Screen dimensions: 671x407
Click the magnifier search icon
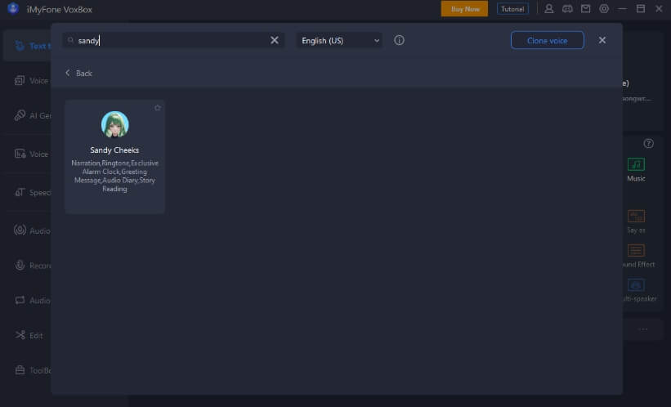70,40
